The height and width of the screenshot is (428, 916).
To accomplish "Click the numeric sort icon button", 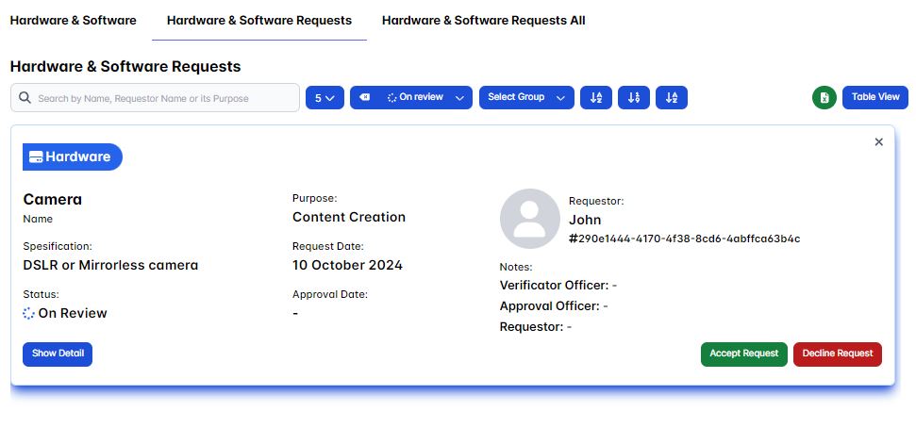I will 634,97.
